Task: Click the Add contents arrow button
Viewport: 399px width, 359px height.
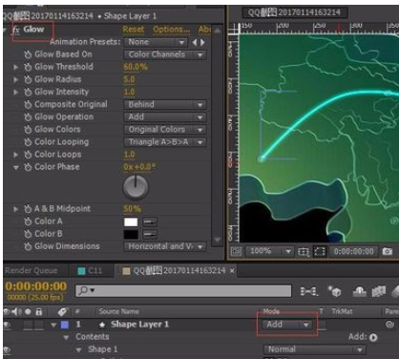Action: [x=373, y=337]
